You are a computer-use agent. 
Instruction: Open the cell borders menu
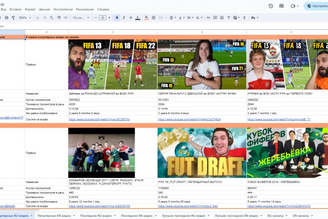click(154, 18)
